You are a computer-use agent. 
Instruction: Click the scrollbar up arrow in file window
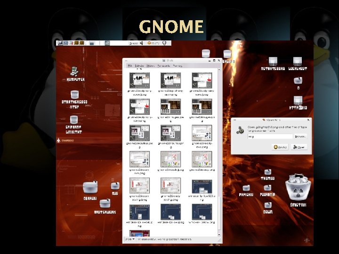click(x=219, y=70)
